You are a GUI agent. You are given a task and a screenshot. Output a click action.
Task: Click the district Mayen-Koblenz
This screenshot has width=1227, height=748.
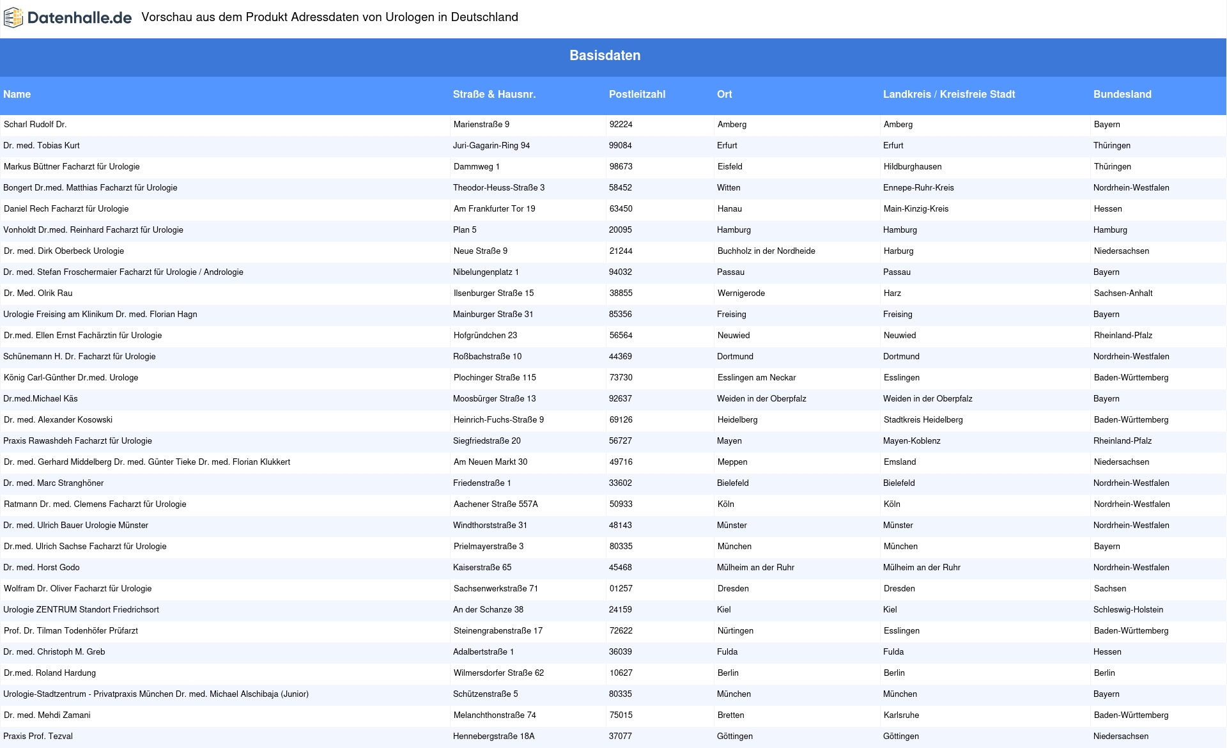[912, 441]
